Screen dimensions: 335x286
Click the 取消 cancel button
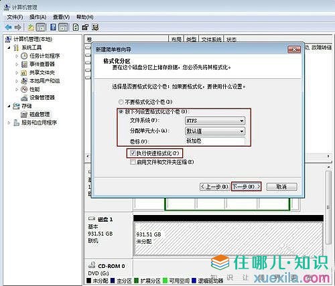[x=281, y=187]
